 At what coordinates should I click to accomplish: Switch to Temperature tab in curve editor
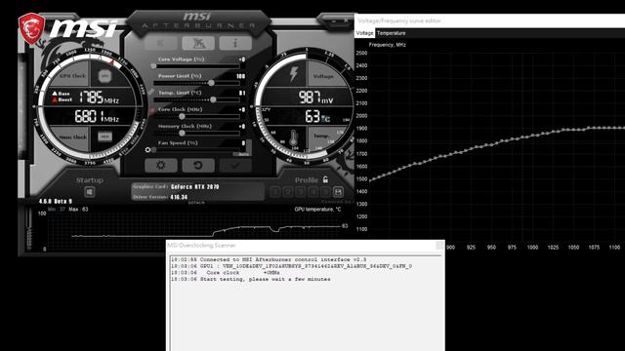(x=391, y=33)
